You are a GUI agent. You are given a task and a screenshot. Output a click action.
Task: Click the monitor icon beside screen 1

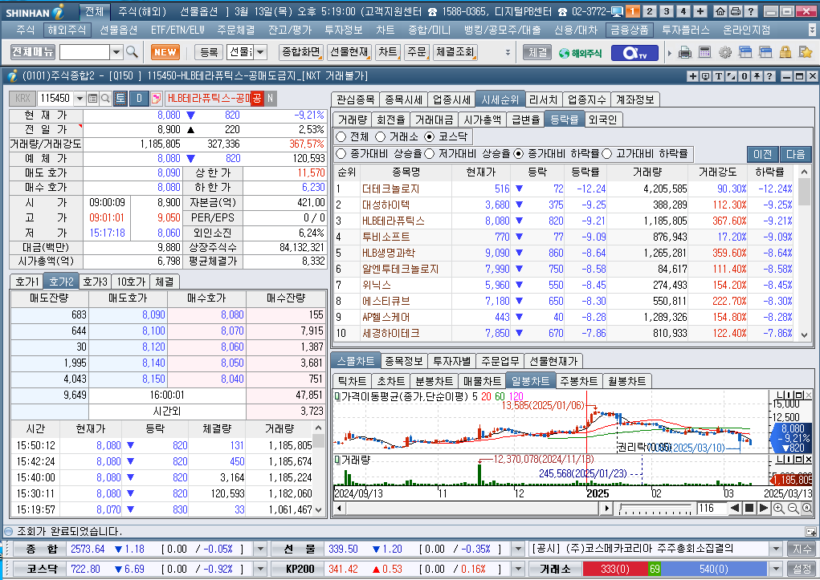(617, 11)
